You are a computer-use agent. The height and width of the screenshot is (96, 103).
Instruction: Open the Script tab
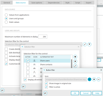78,3
